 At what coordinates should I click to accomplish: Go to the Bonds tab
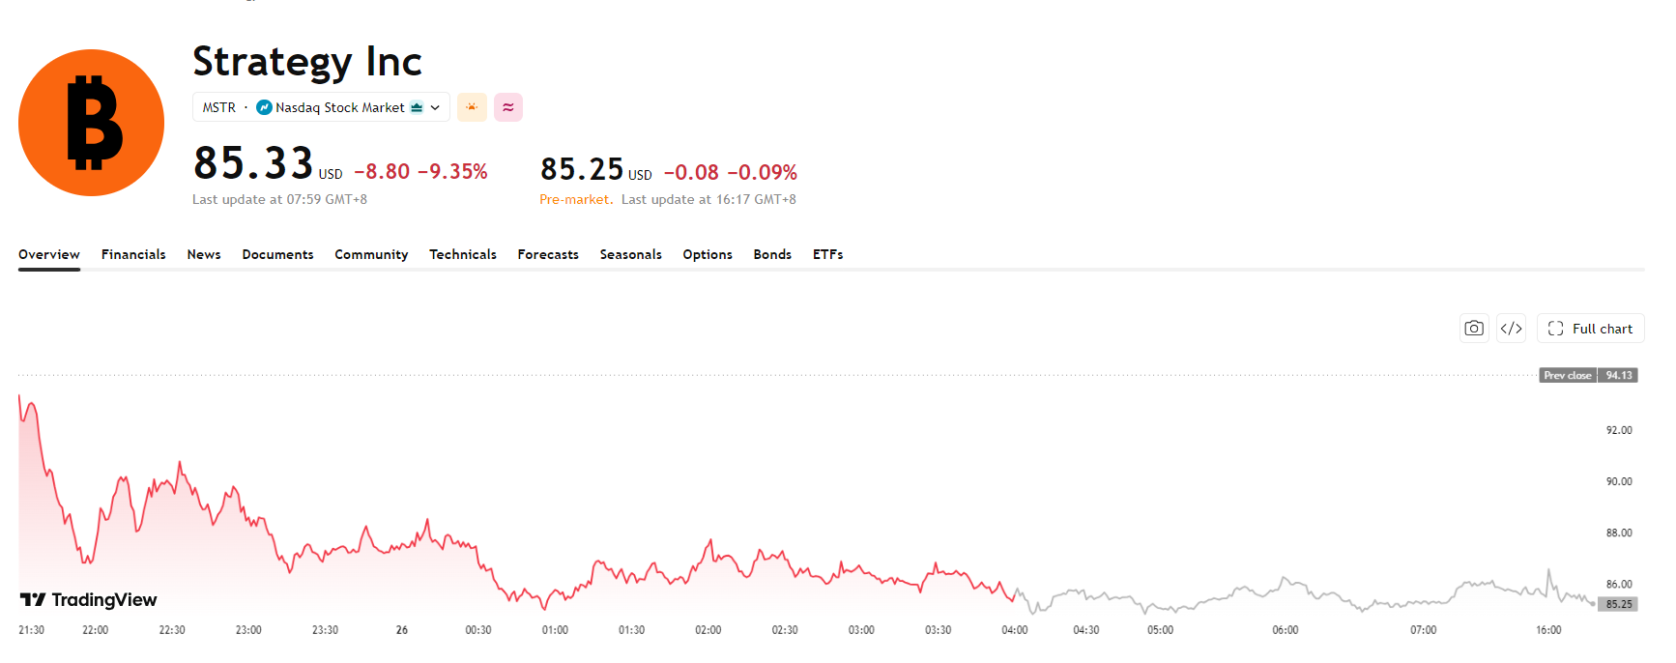tap(772, 254)
